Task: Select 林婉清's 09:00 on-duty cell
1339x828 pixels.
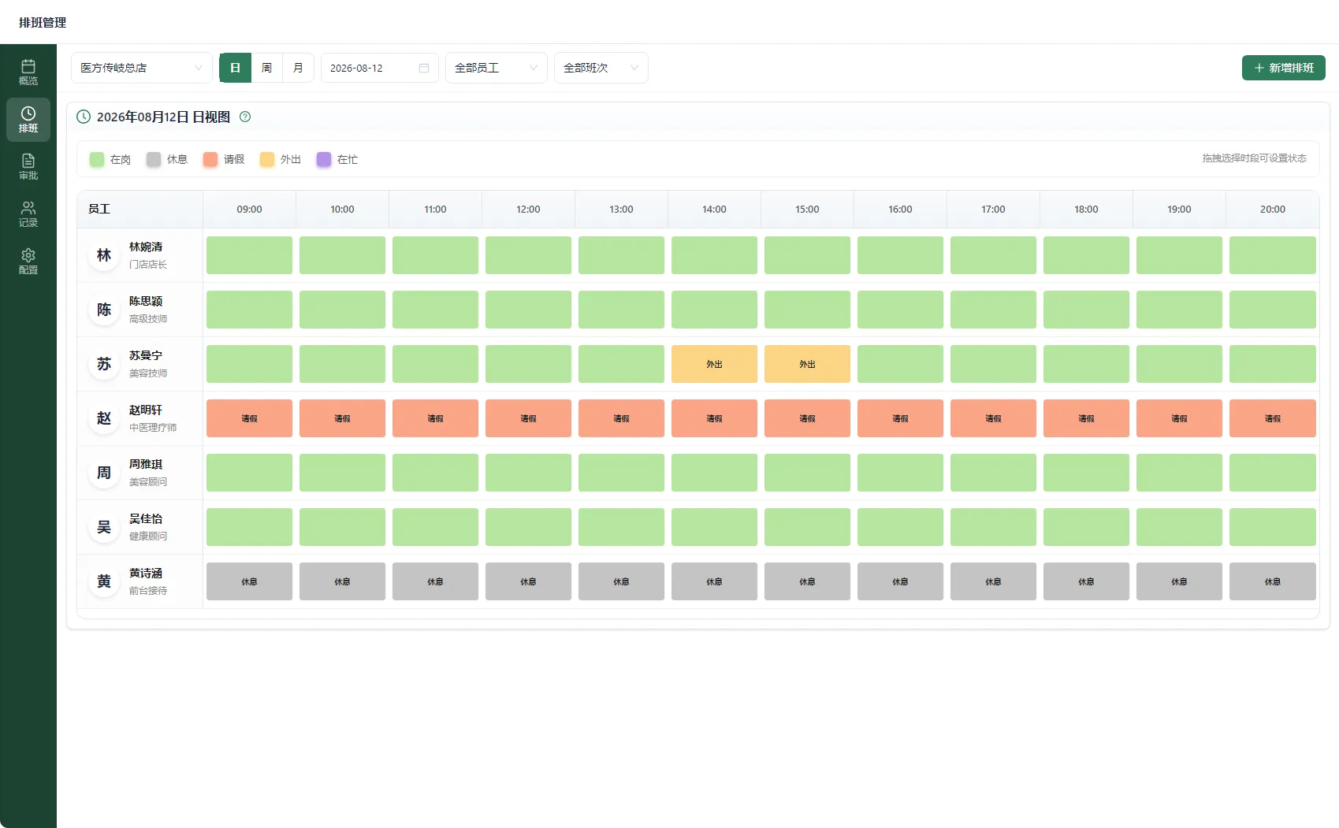Action: pos(249,255)
